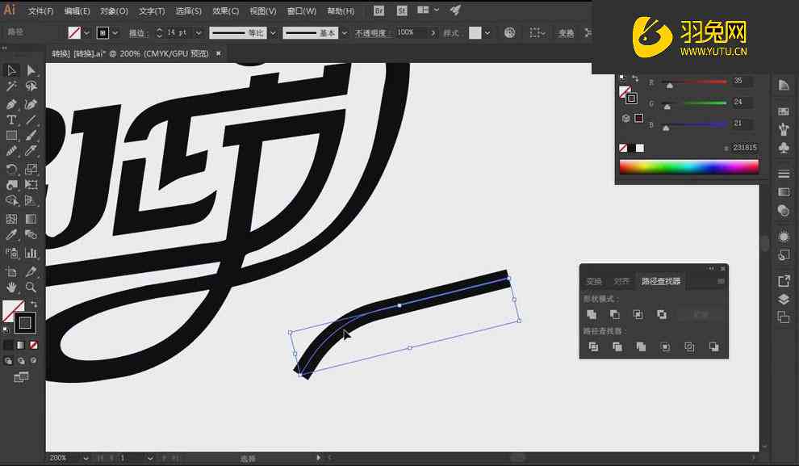Select the Zoom magnifier tool

pos(31,287)
